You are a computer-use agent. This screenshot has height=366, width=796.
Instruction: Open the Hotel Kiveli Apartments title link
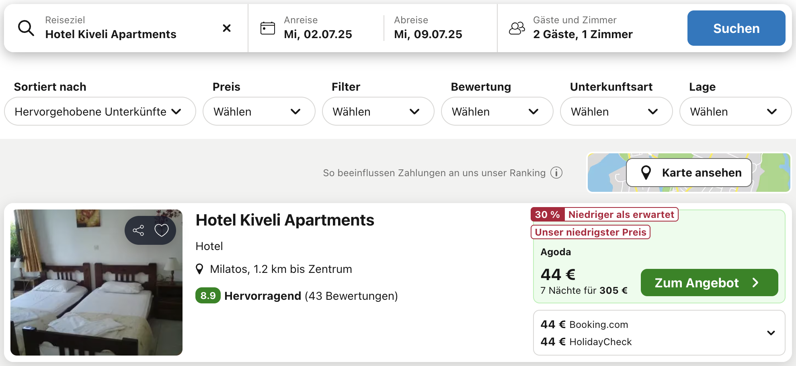pos(285,220)
